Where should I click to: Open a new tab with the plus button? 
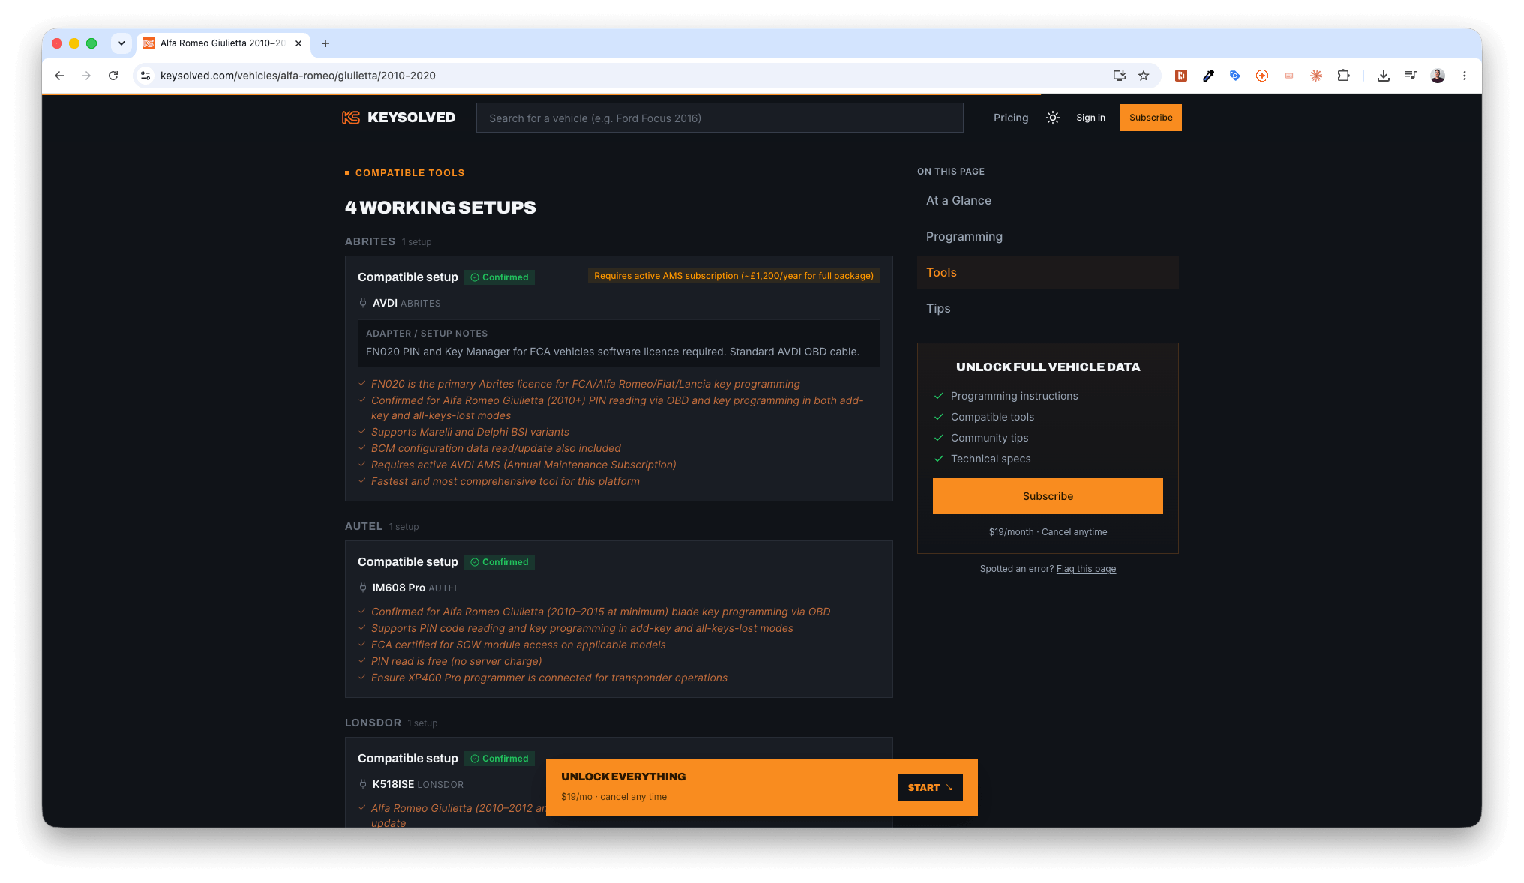325,43
